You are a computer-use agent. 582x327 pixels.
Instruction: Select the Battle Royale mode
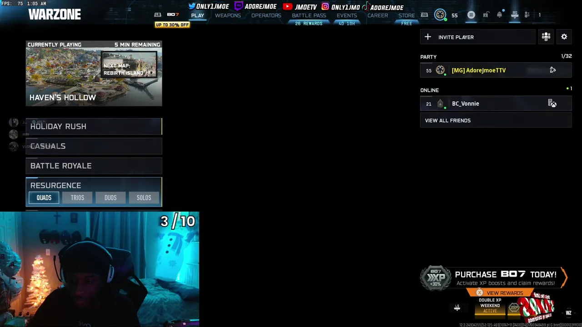(94, 166)
